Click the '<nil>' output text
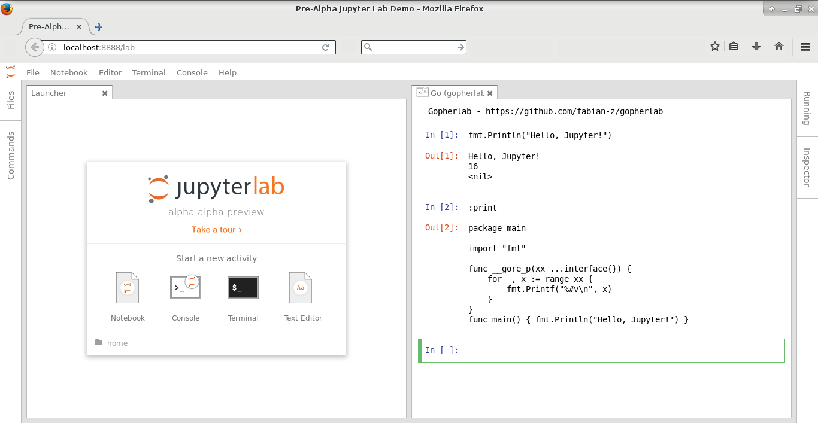The width and height of the screenshot is (818, 423). 480,176
